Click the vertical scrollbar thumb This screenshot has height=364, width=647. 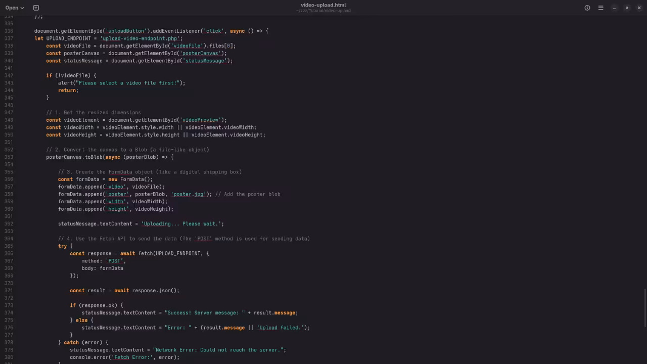(644, 307)
